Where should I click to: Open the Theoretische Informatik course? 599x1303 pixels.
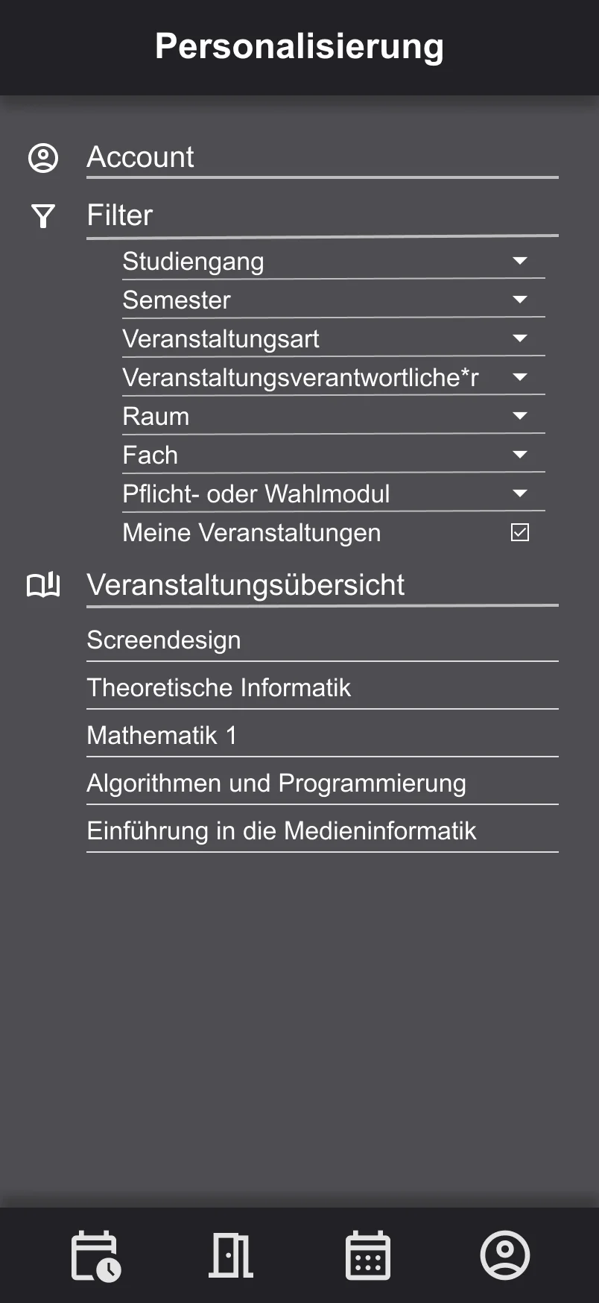pyautogui.click(x=219, y=688)
